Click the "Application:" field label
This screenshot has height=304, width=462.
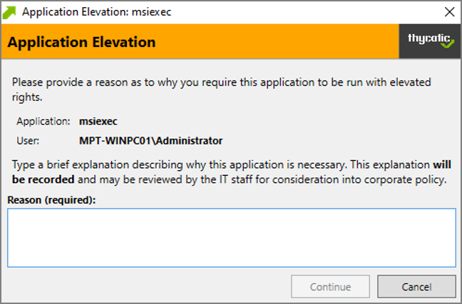[43, 121]
